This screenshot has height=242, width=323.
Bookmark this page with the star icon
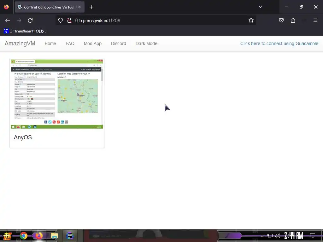coord(251,20)
